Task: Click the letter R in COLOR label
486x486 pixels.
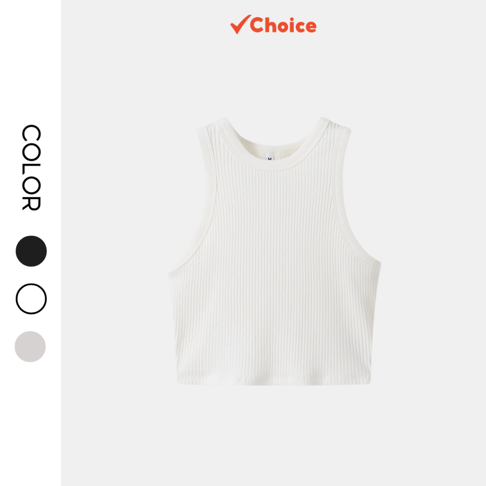Action: pyautogui.click(x=31, y=204)
